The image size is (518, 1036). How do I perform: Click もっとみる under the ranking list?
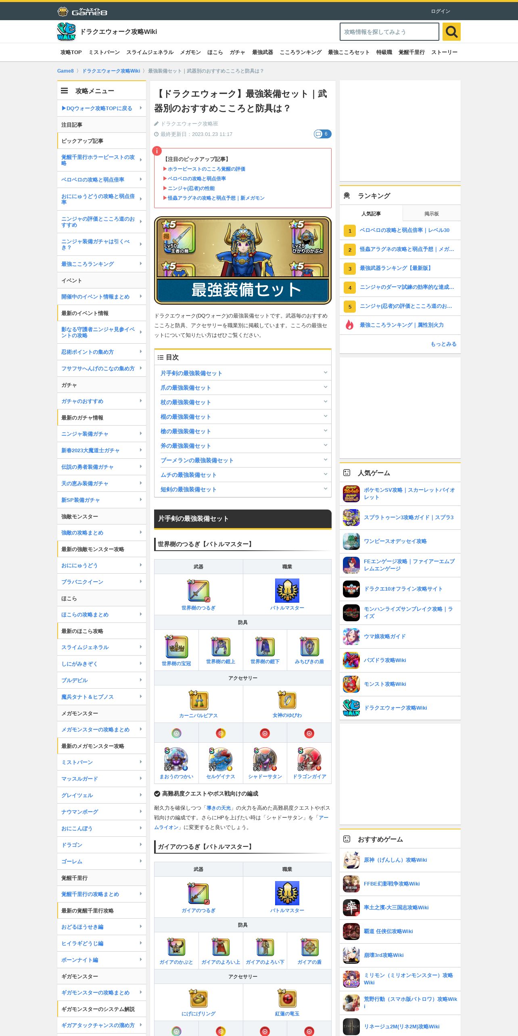[x=444, y=344]
